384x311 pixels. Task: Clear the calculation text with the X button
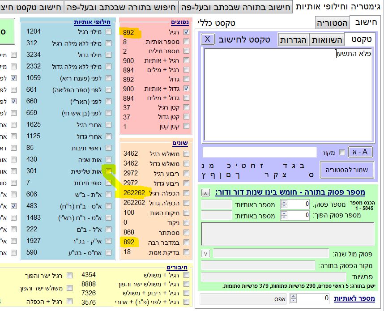click(208, 39)
